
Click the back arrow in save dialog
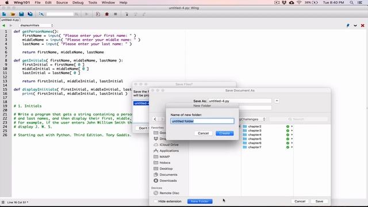(155, 119)
